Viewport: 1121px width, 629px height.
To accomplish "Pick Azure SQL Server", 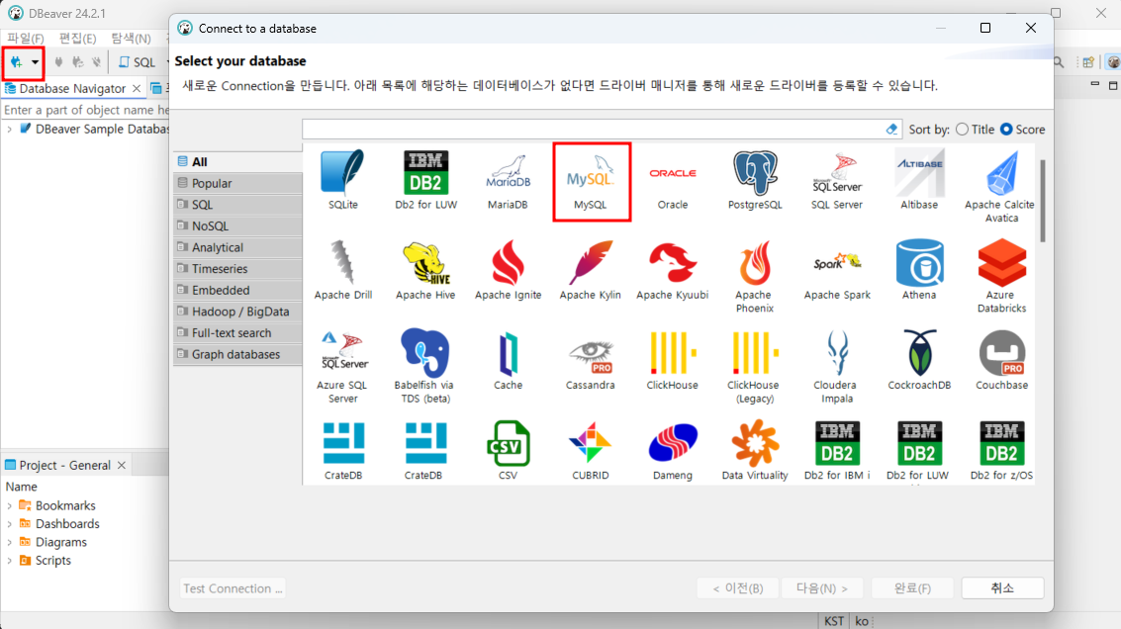I will [x=343, y=367].
